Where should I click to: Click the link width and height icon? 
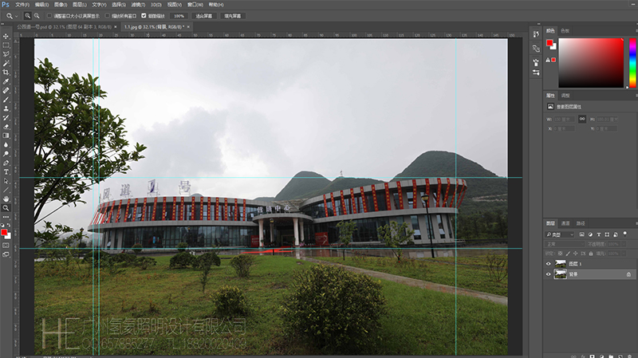582,119
